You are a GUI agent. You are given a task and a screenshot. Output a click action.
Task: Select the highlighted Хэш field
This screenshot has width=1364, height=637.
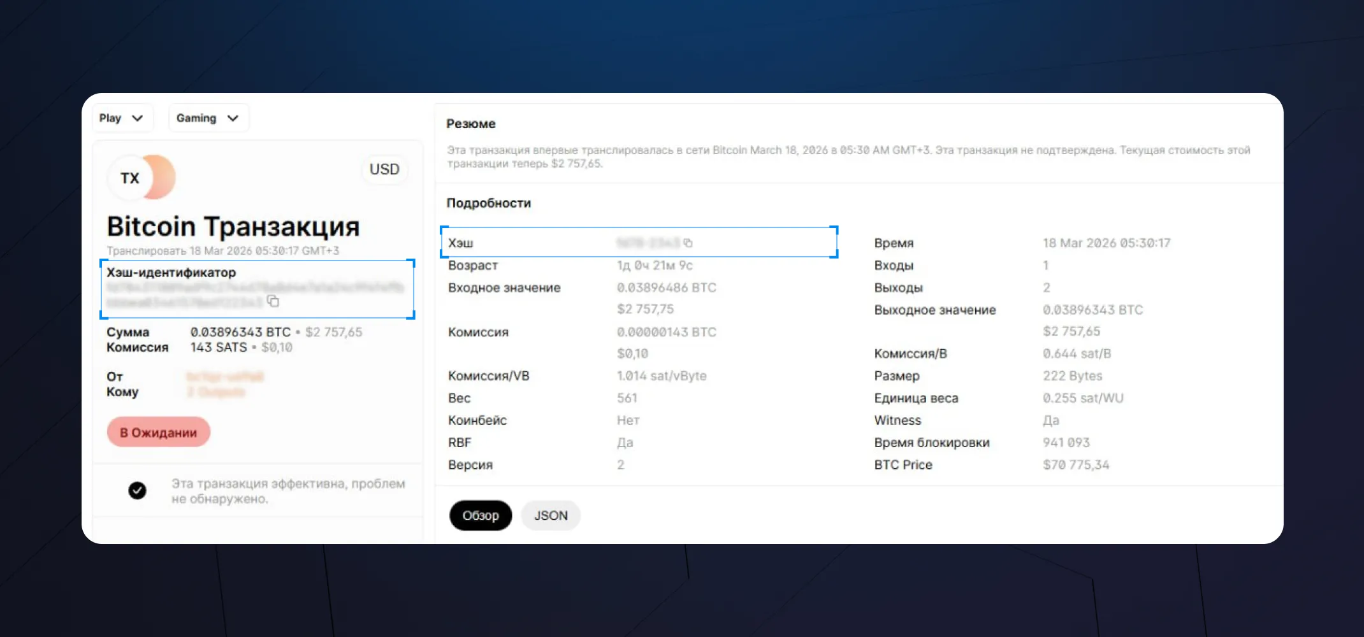tap(639, 243)
